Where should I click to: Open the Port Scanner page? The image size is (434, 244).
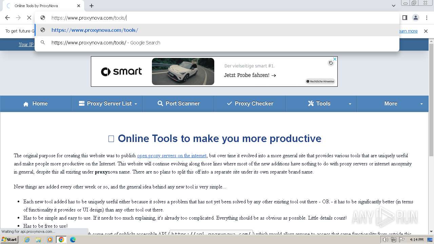(x=178, y=104)
